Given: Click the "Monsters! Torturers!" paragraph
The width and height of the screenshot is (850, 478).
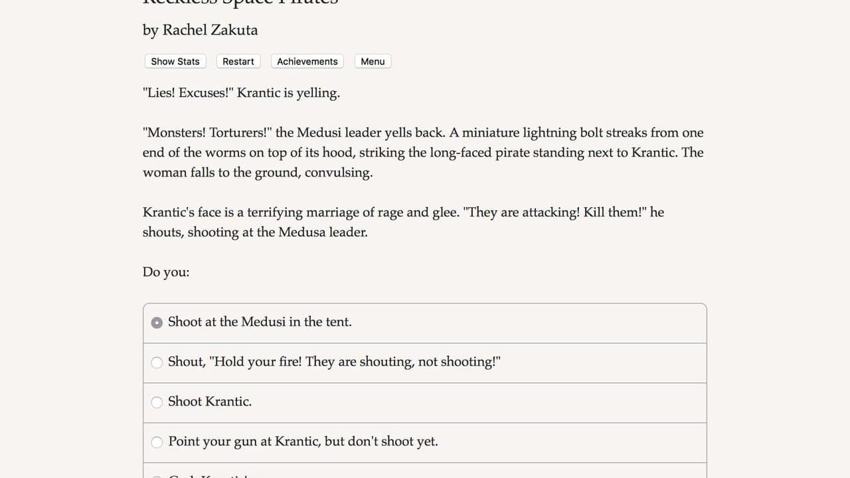Looking at the screenshot, I should [423, 153].
